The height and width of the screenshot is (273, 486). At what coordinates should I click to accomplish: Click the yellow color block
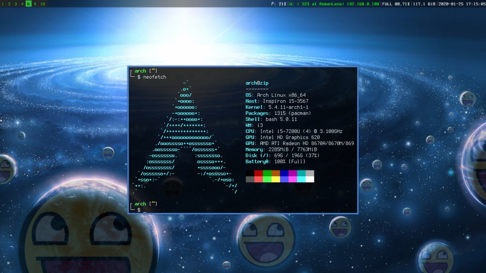coord(276,179)
